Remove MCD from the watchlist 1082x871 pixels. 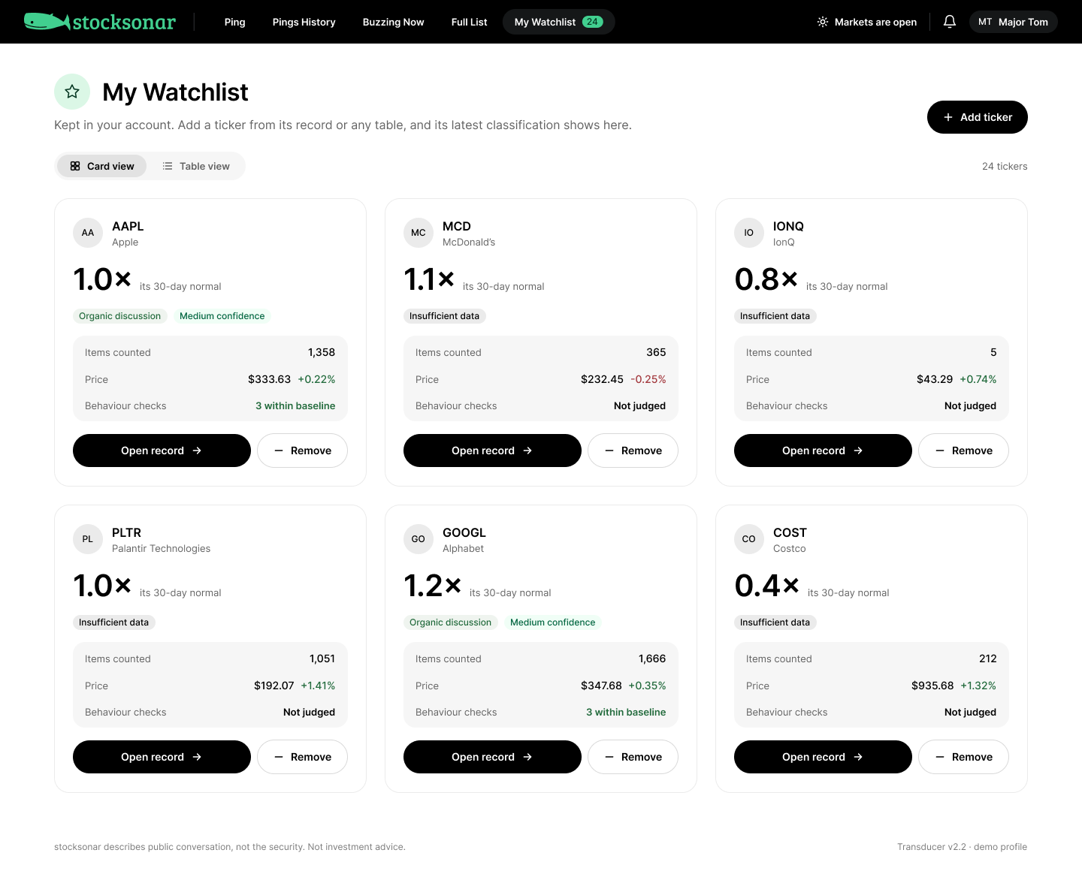[633, 451]
